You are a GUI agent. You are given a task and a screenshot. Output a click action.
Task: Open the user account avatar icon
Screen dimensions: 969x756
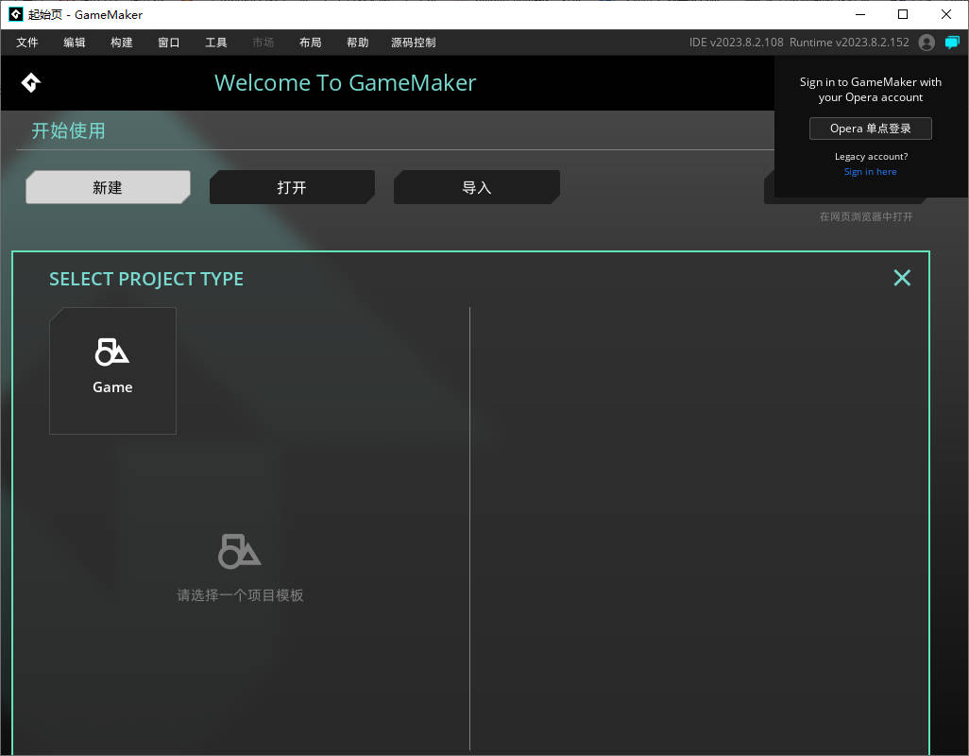click(x=926, y=42)
